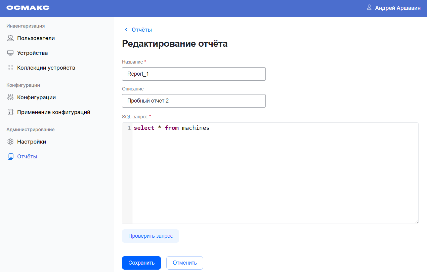This screenshot has width=427, height=272.
Task: Click the Device collections grid icon
Action: coord(10,68)
